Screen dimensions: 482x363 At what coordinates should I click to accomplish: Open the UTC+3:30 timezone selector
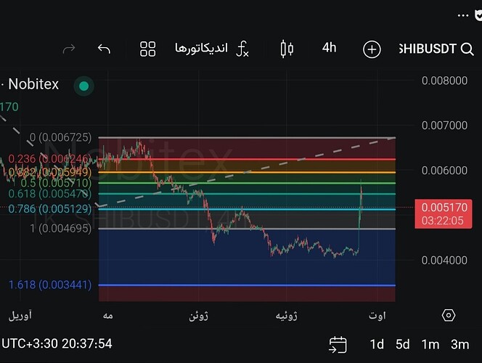(57, 343)
